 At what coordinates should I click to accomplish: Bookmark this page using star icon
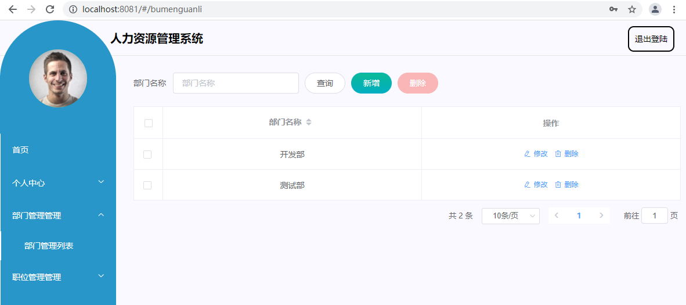[x=632, y=9]
